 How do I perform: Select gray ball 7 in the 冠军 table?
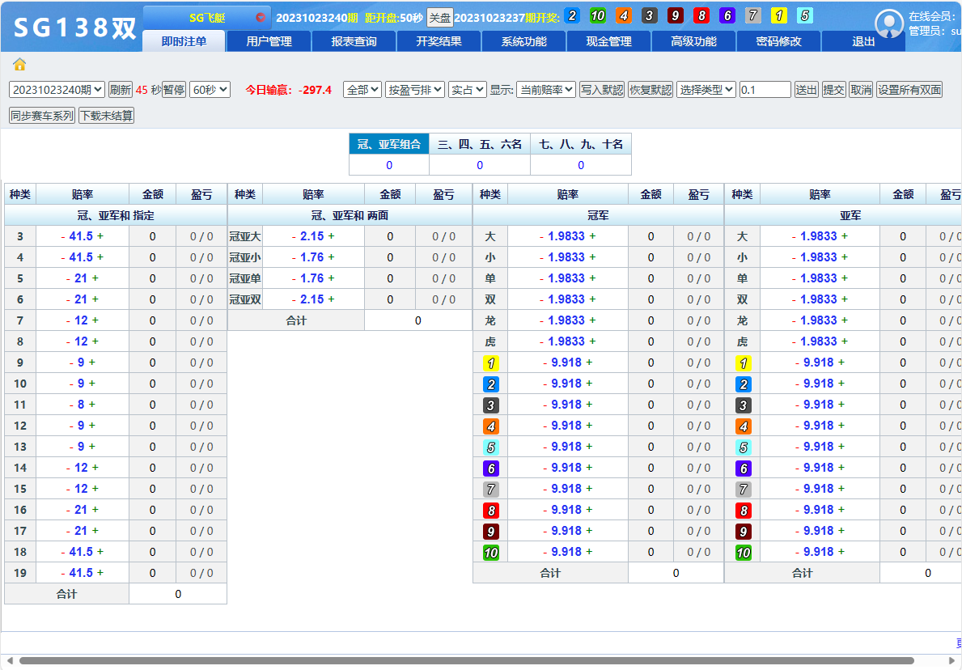coord(491,489)
